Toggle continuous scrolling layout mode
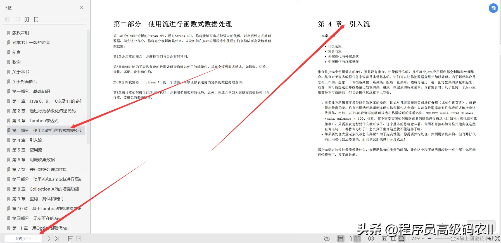The height and width of the screenshot is (243, 501). 340,239
